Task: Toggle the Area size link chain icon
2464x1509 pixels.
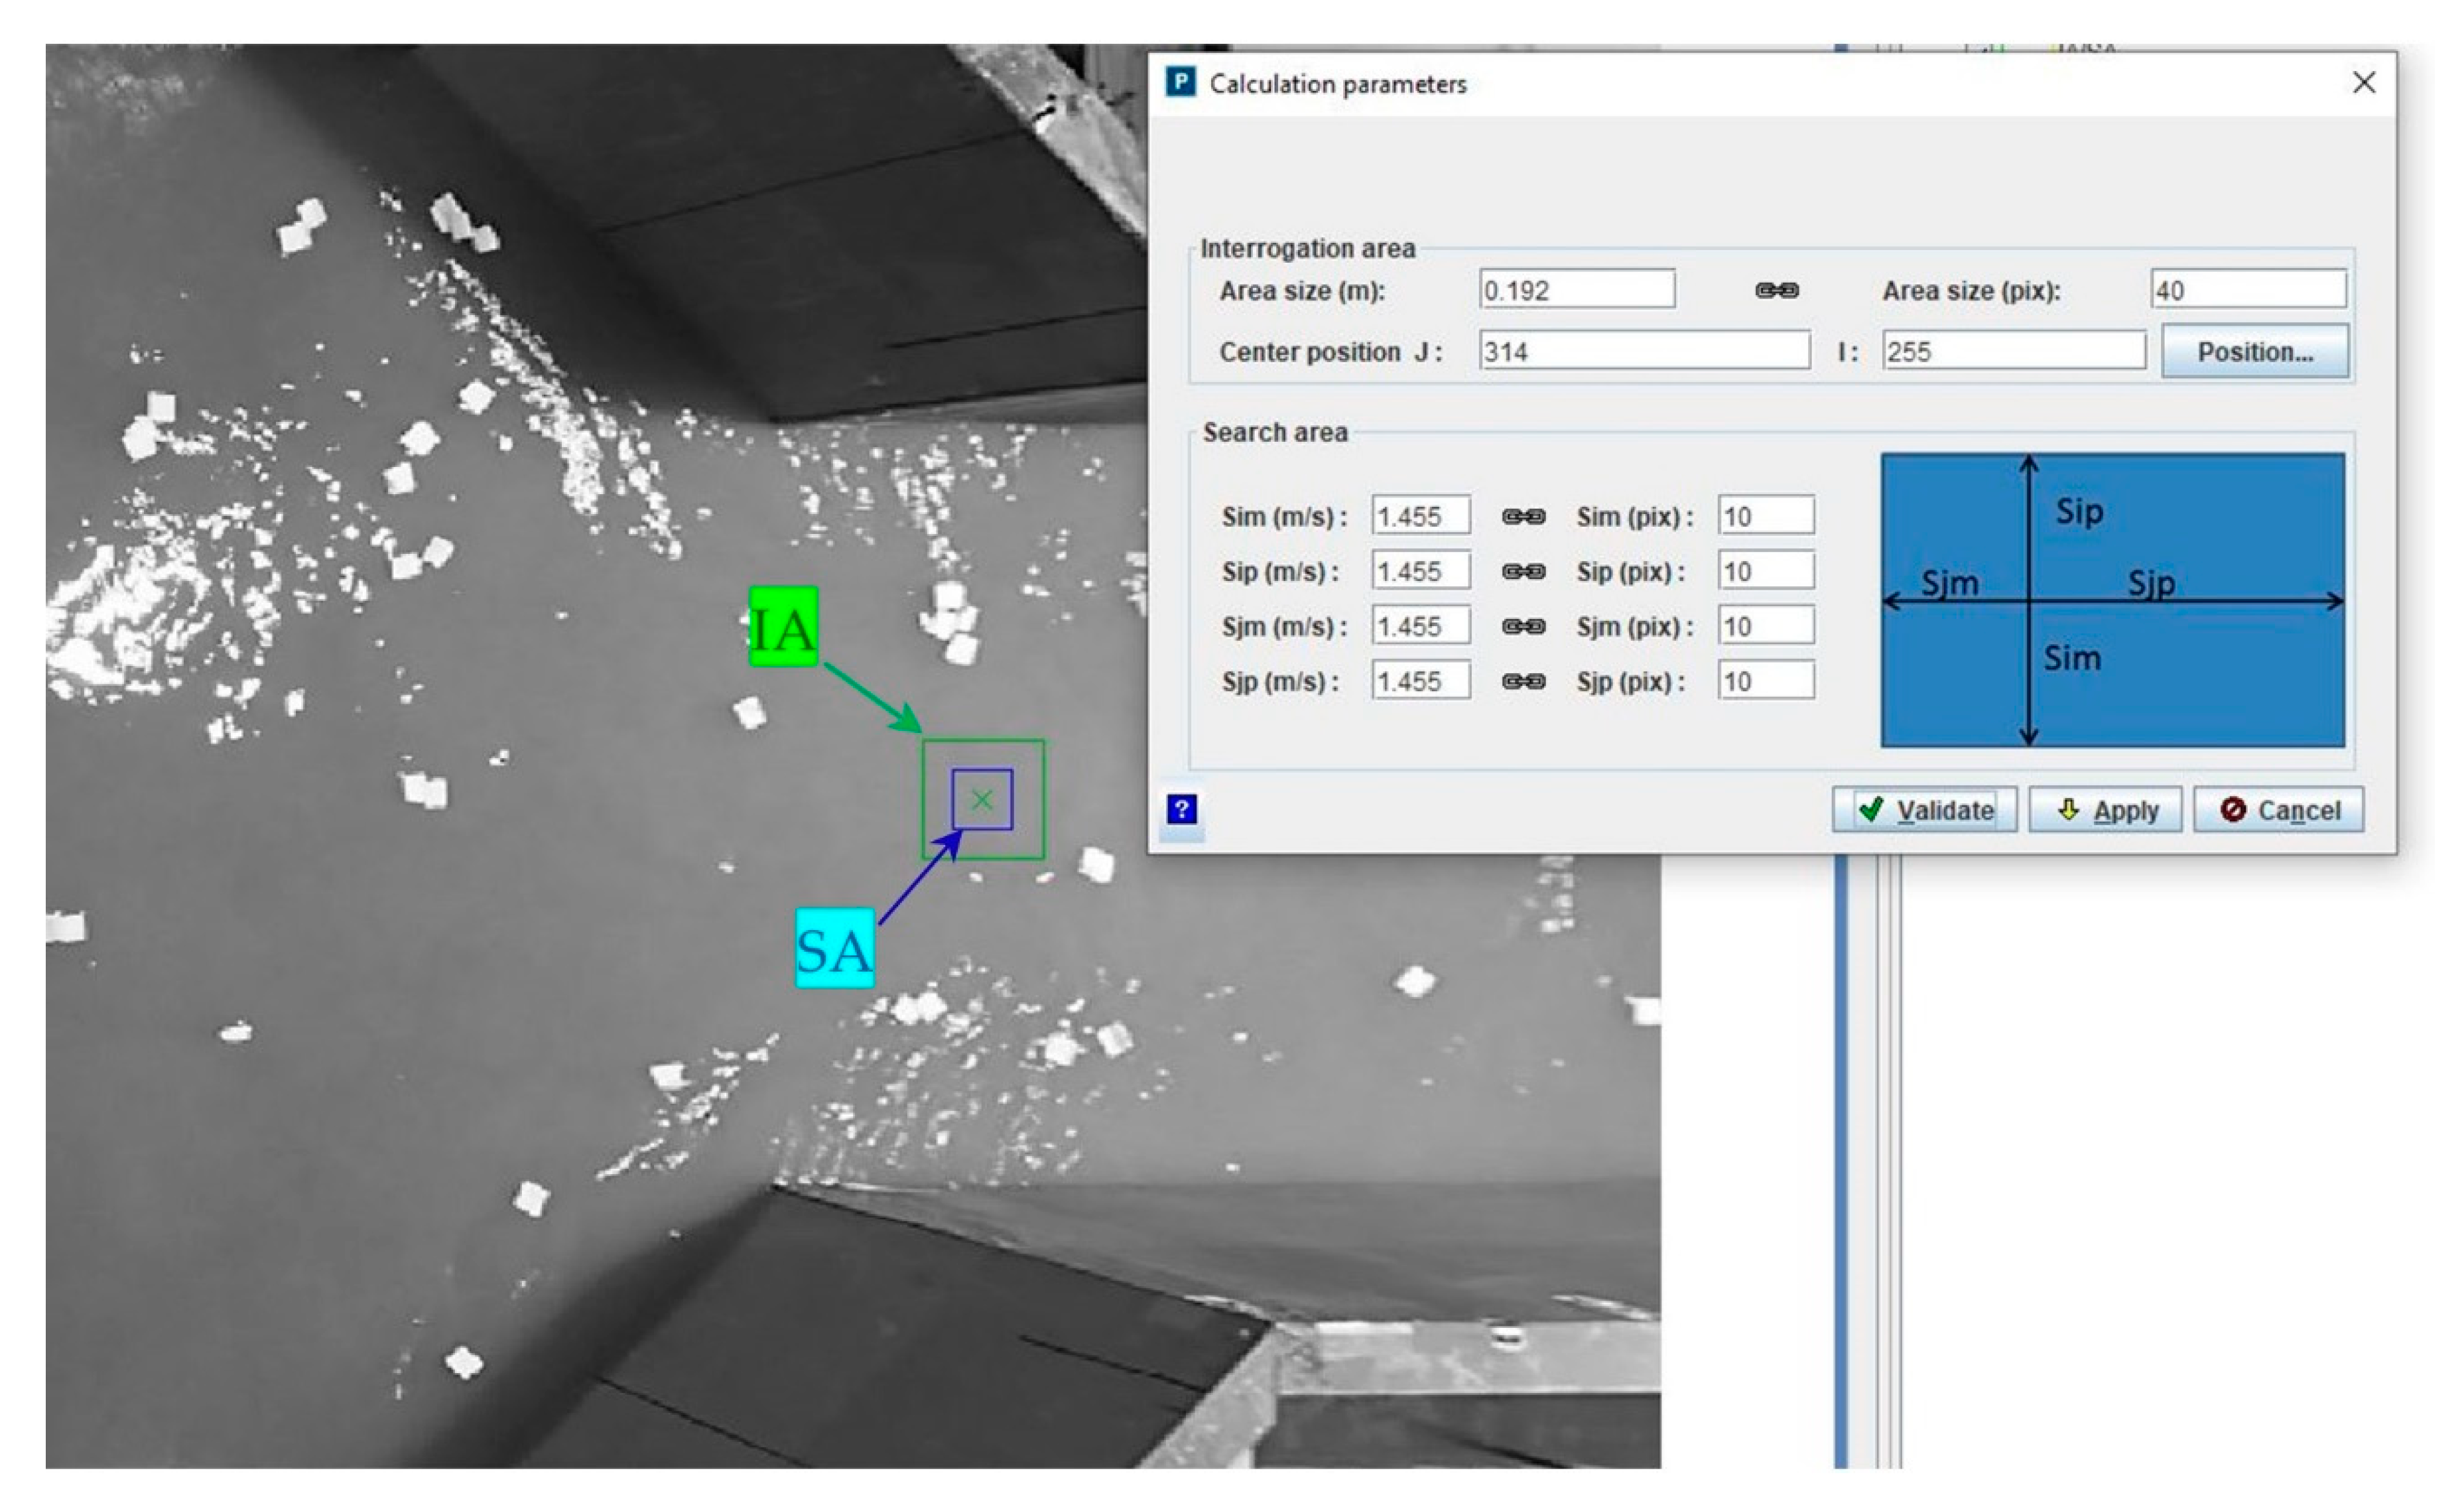Action: 1777,291
